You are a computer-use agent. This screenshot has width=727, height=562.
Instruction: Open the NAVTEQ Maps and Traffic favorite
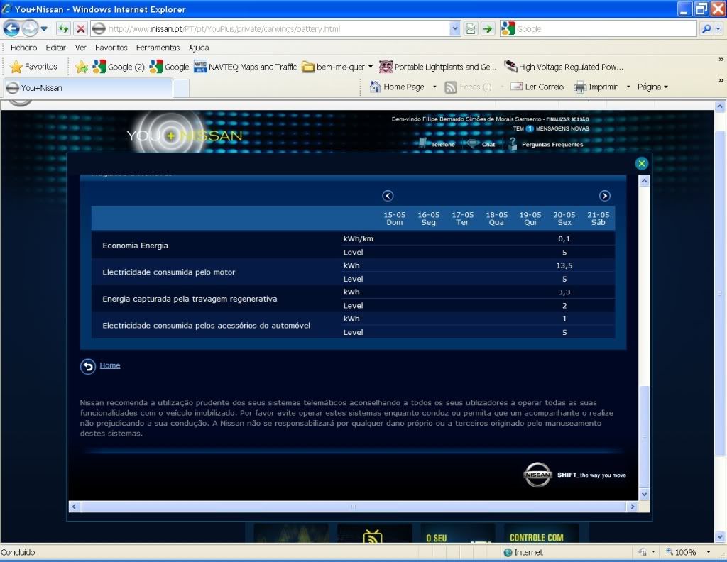tap(245, 67)
